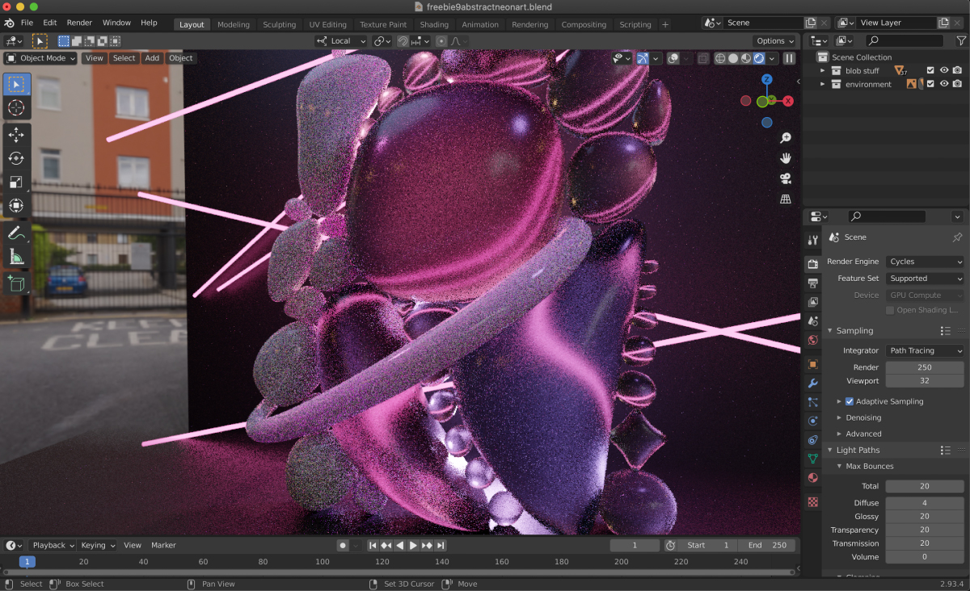The image size is (970, 591).
Task: Switch to camera view with the camera icon
Action: 785,178
